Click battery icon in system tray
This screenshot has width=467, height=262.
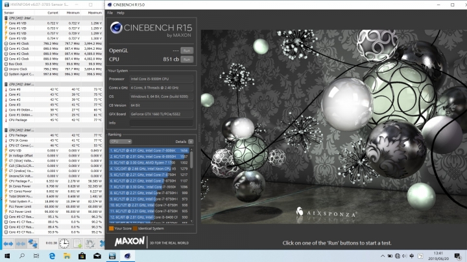390,256
